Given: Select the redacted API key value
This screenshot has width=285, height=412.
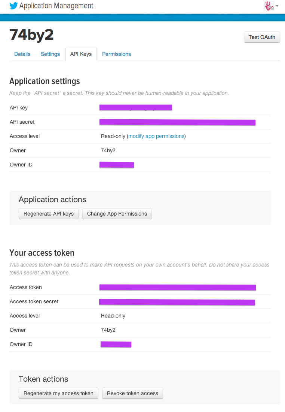Looking at the screenshot, I should click(135, 108).
